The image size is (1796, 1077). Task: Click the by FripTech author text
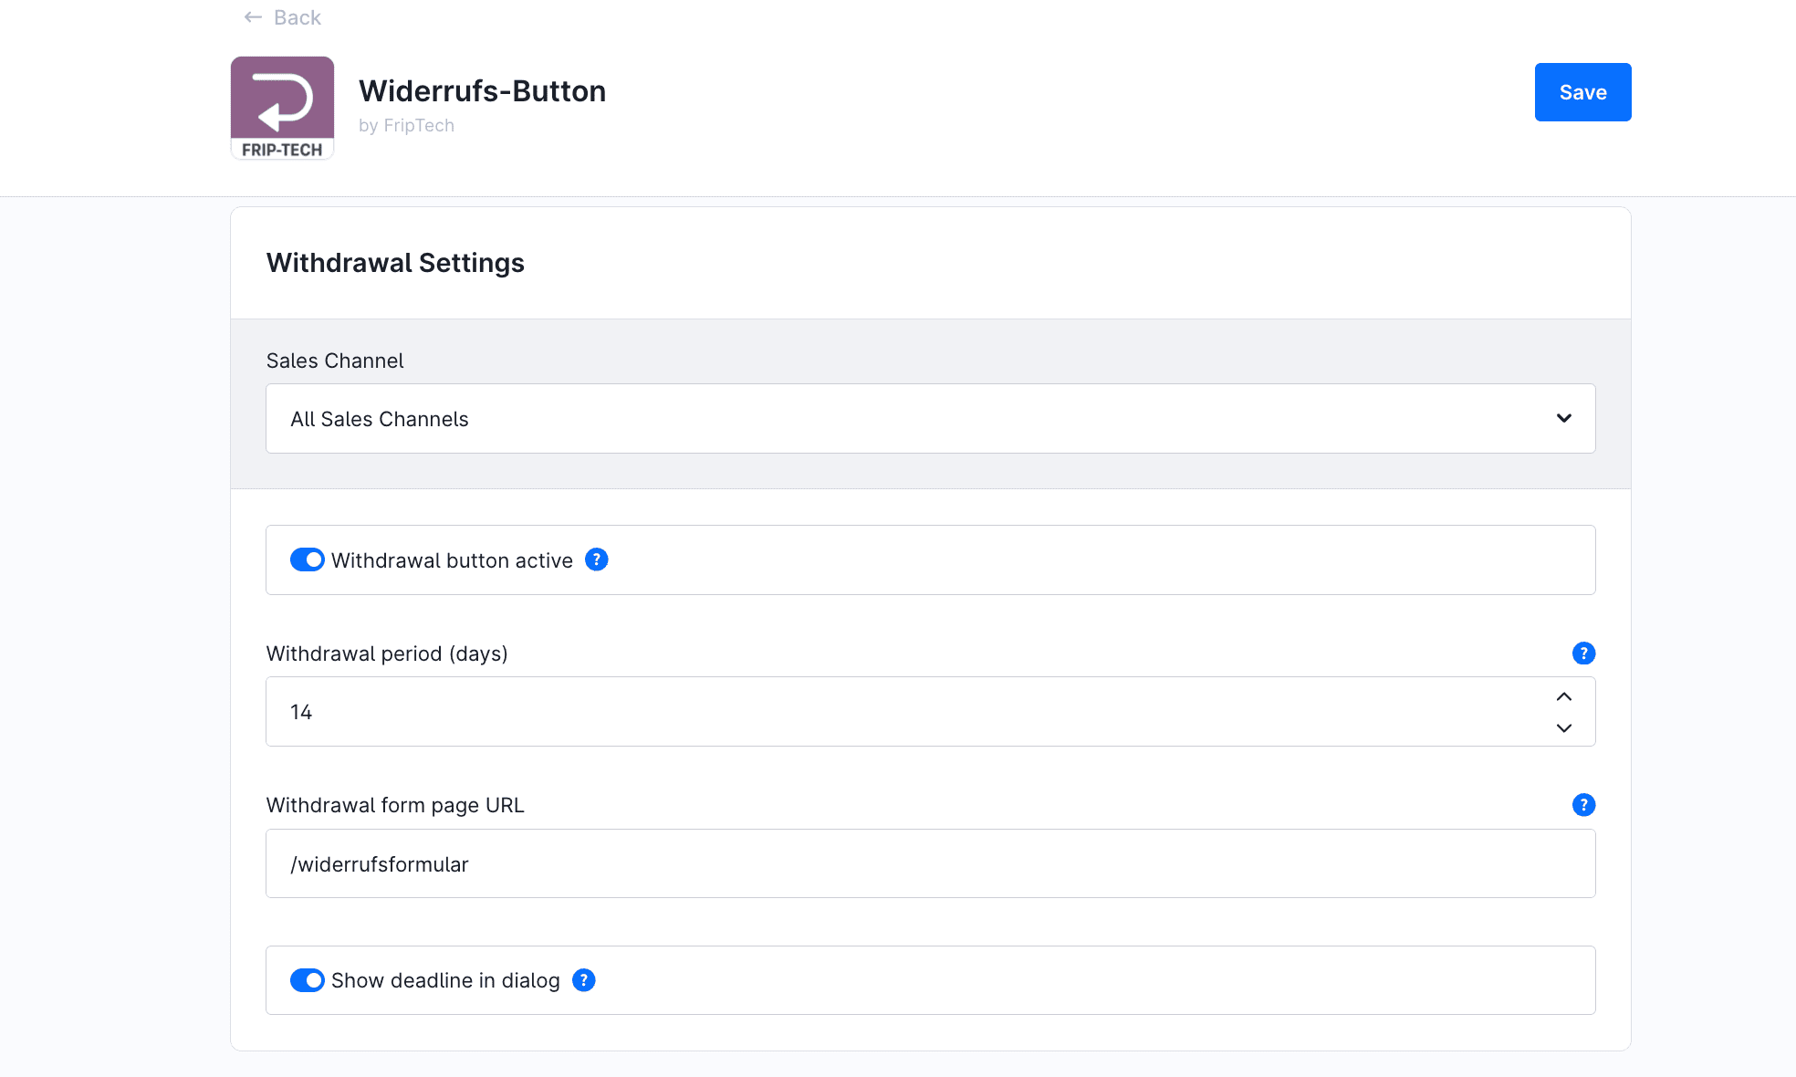pyautogui.click(x=406, y=126)
